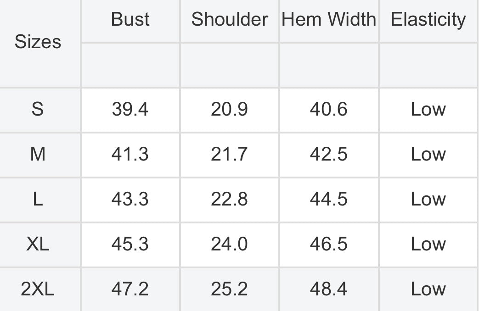This screenshot has height=311, width=479.
Task: Select the Bust column header
Action: 130,20
